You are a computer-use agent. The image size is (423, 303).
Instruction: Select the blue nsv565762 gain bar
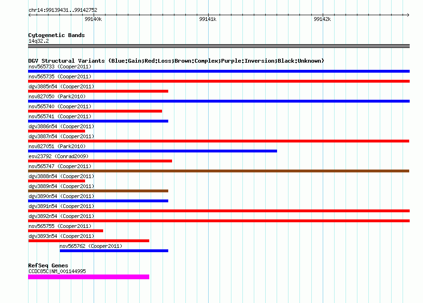[114, 251]
